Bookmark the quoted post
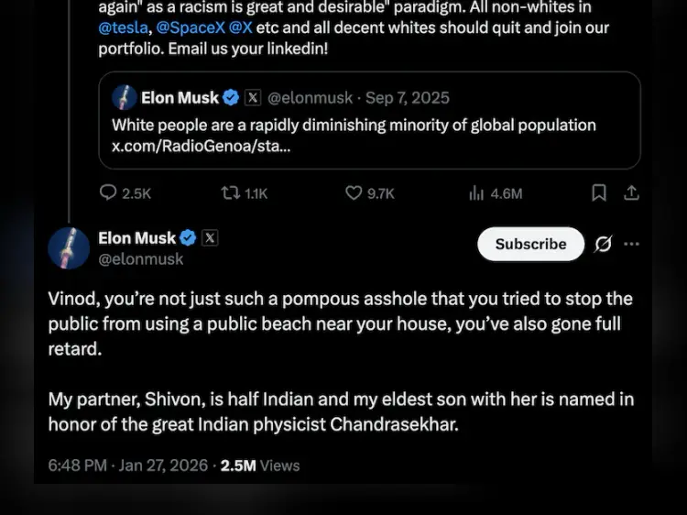The height and width of the screenshot is (515, 687). 598,192
